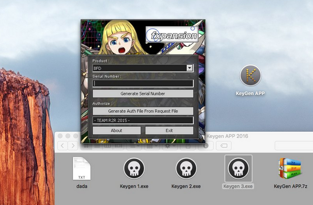Select the KeyGen APP.7z archive icon

pyautogui.click(x=290, y=169)
